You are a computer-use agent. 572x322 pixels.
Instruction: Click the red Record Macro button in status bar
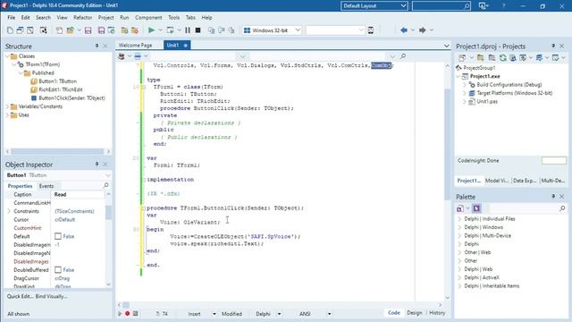127,314
